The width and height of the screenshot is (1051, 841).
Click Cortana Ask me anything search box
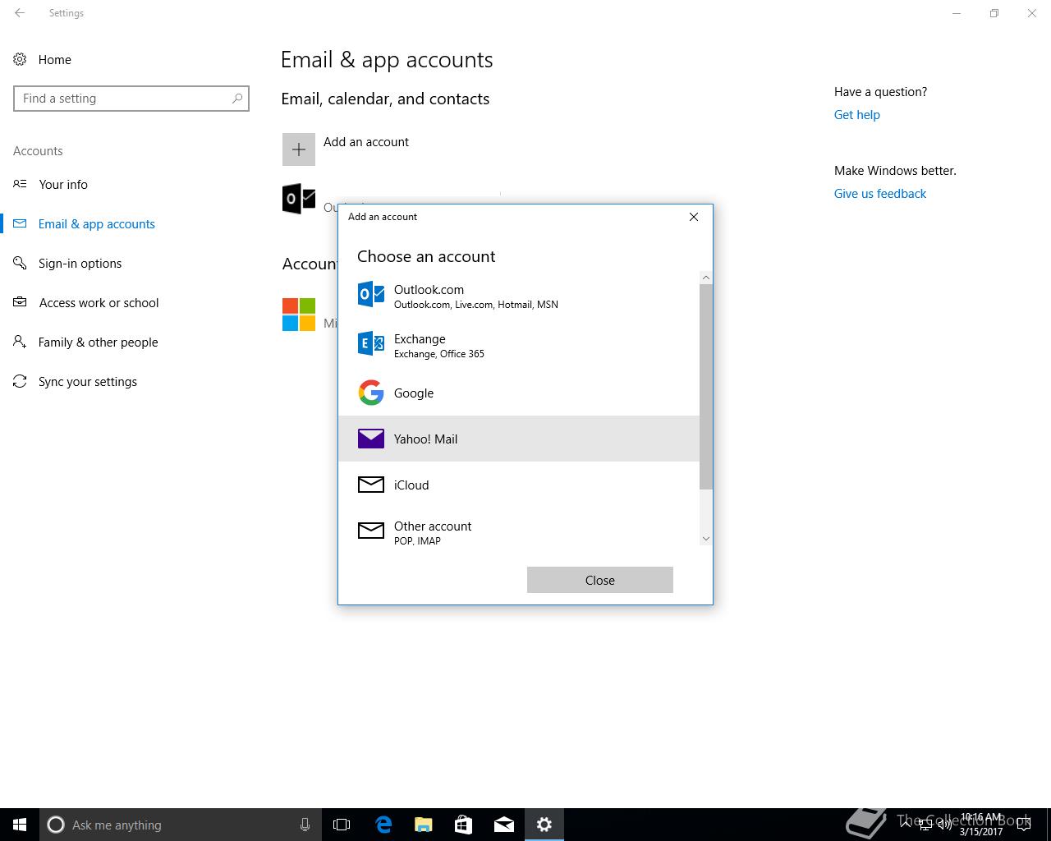point(181,825)
